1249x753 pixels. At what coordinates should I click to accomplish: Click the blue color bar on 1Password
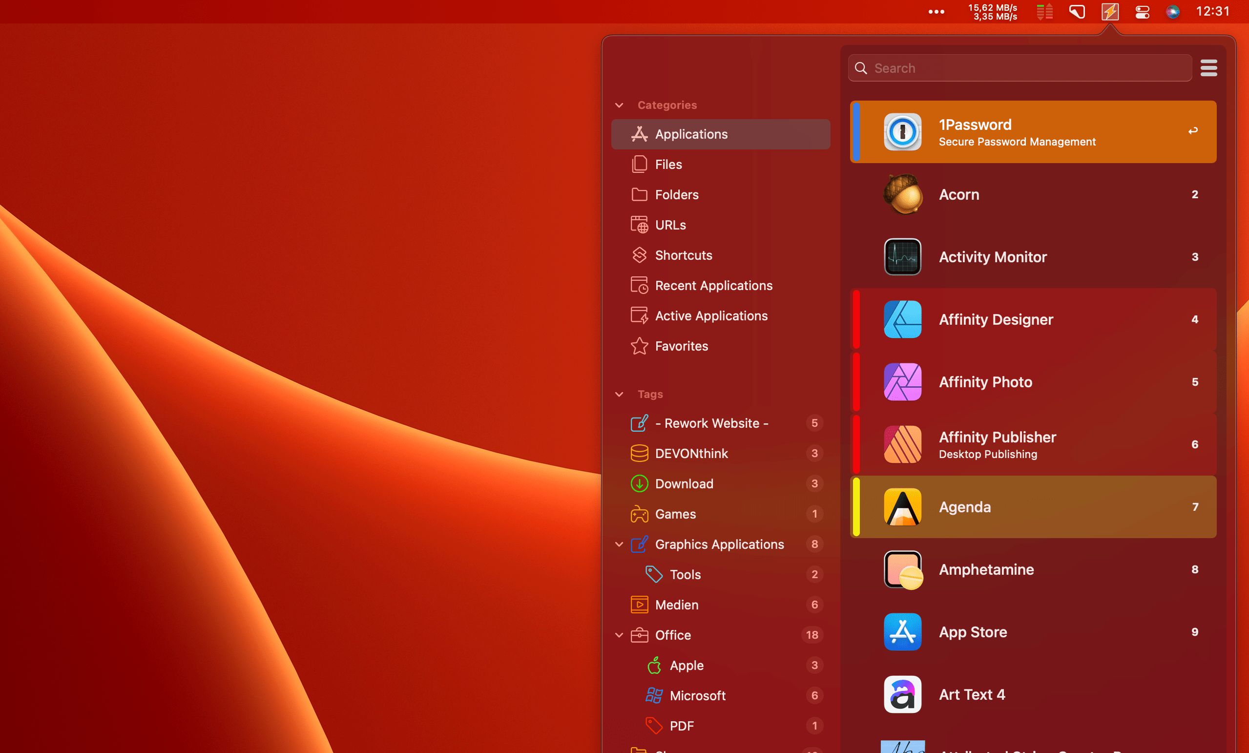[855, 132]
